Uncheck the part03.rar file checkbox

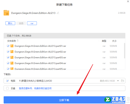pos(8,57)
